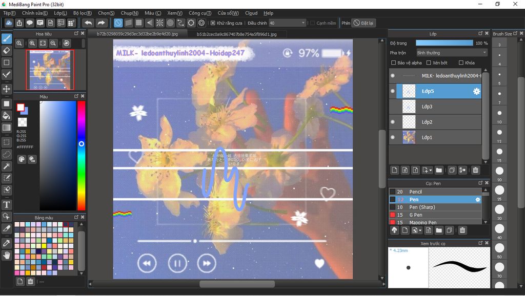Click the Redo arrow in the toolbar

tap(101, 23)
